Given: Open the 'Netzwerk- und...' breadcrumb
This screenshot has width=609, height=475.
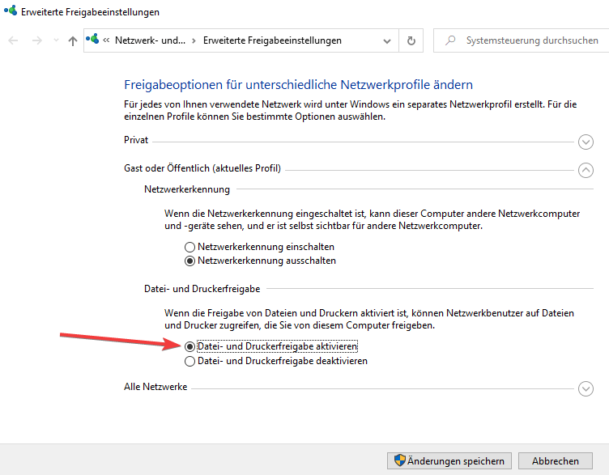Looking at the screenshot, I should (150, 40).
